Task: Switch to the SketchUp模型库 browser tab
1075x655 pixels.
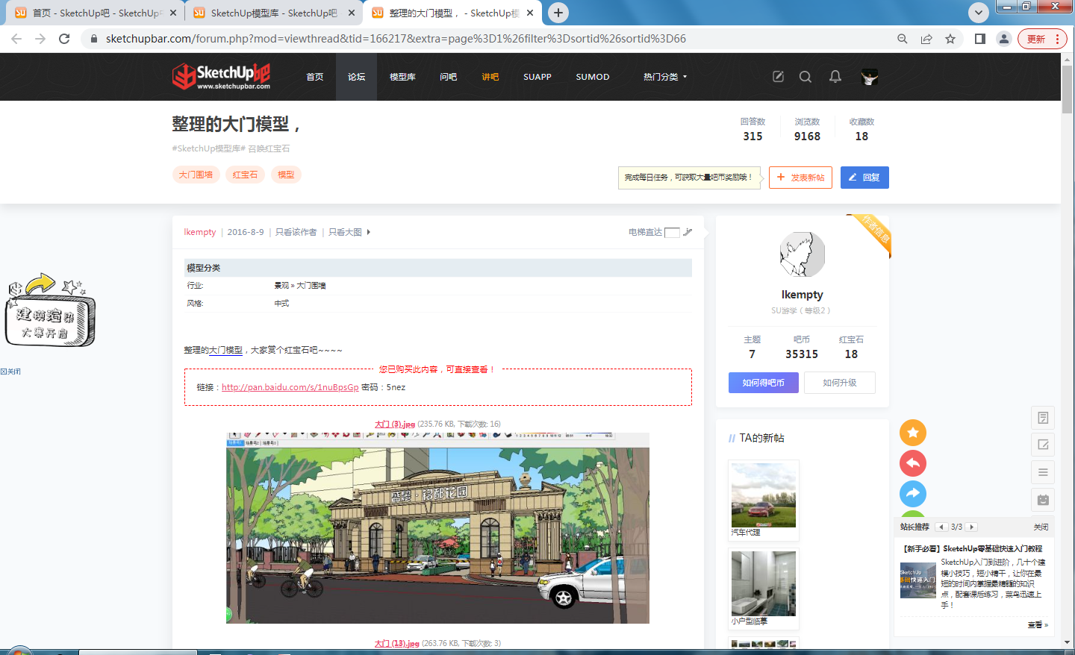Action: pyautogui.click(x=273, y=13)
